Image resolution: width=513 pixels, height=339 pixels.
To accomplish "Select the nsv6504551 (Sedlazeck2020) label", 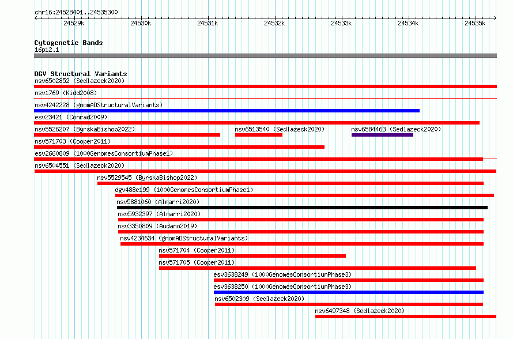I will pyautogui.click(x=80, y=165).
